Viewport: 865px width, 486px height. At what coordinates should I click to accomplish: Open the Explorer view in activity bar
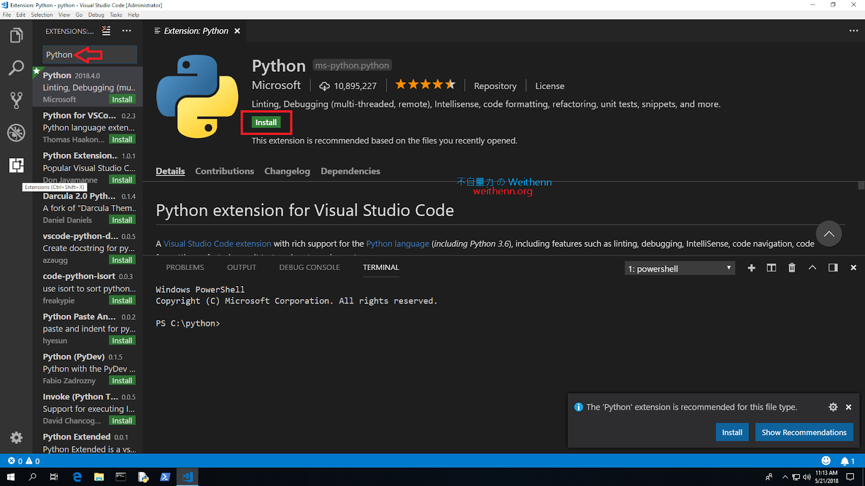tap(16, 36)
